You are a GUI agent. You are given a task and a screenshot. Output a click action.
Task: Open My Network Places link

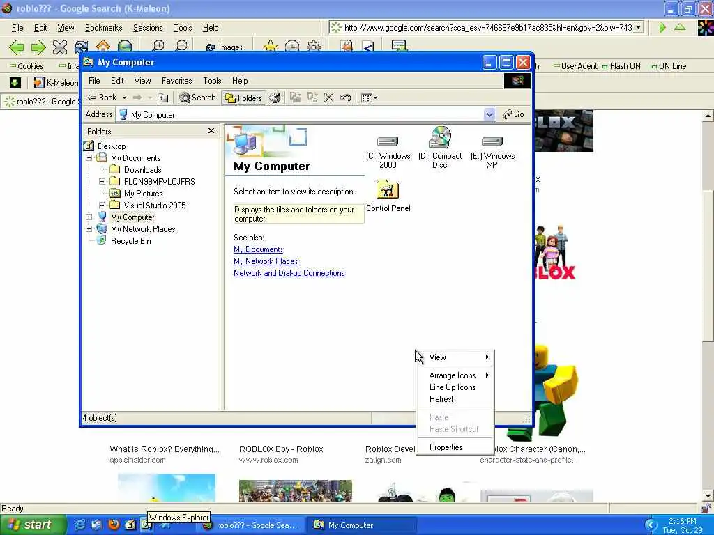coord(266,261)
